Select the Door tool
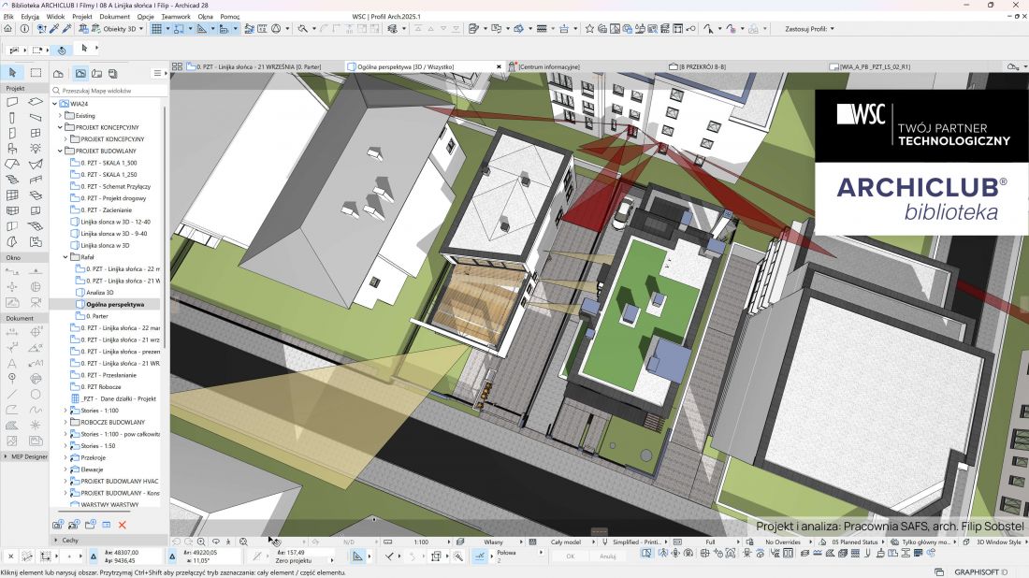Viewport: 1029px width, 578px height. 12,133
